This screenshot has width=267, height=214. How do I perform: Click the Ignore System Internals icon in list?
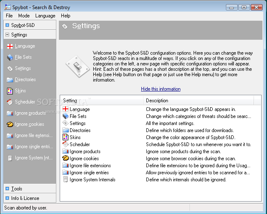[66, 180]
